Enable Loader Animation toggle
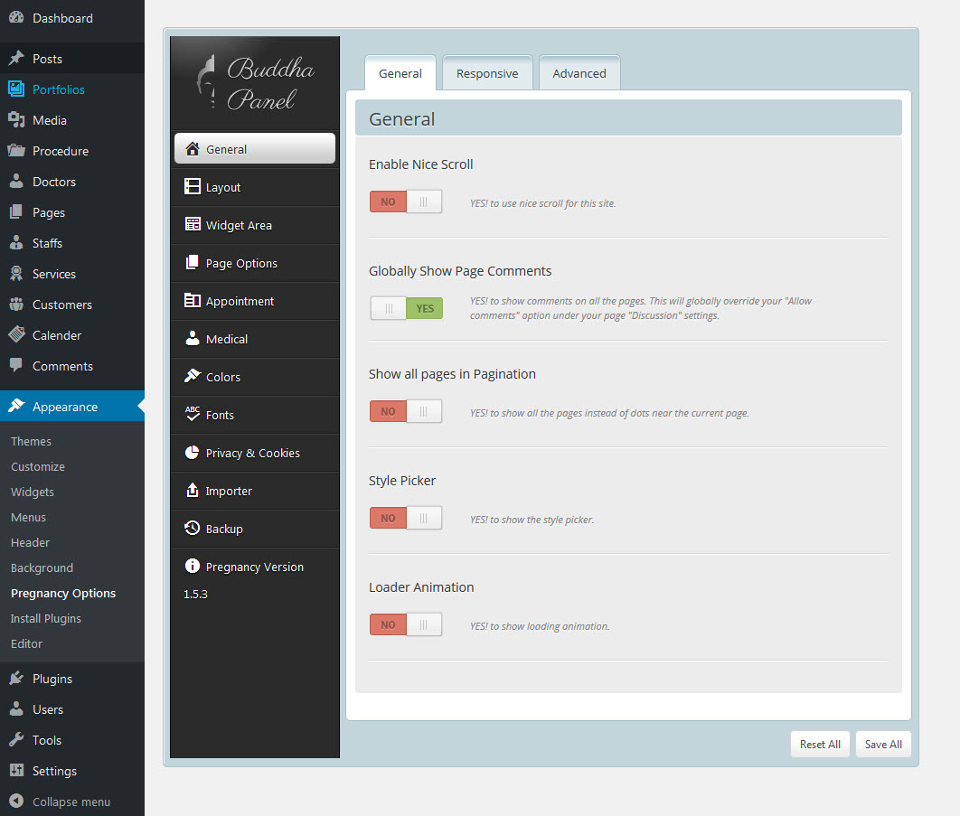 point(406,624)
